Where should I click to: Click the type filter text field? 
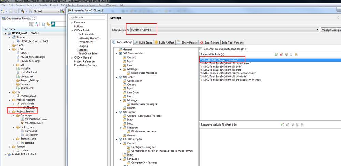click(87, 17)
